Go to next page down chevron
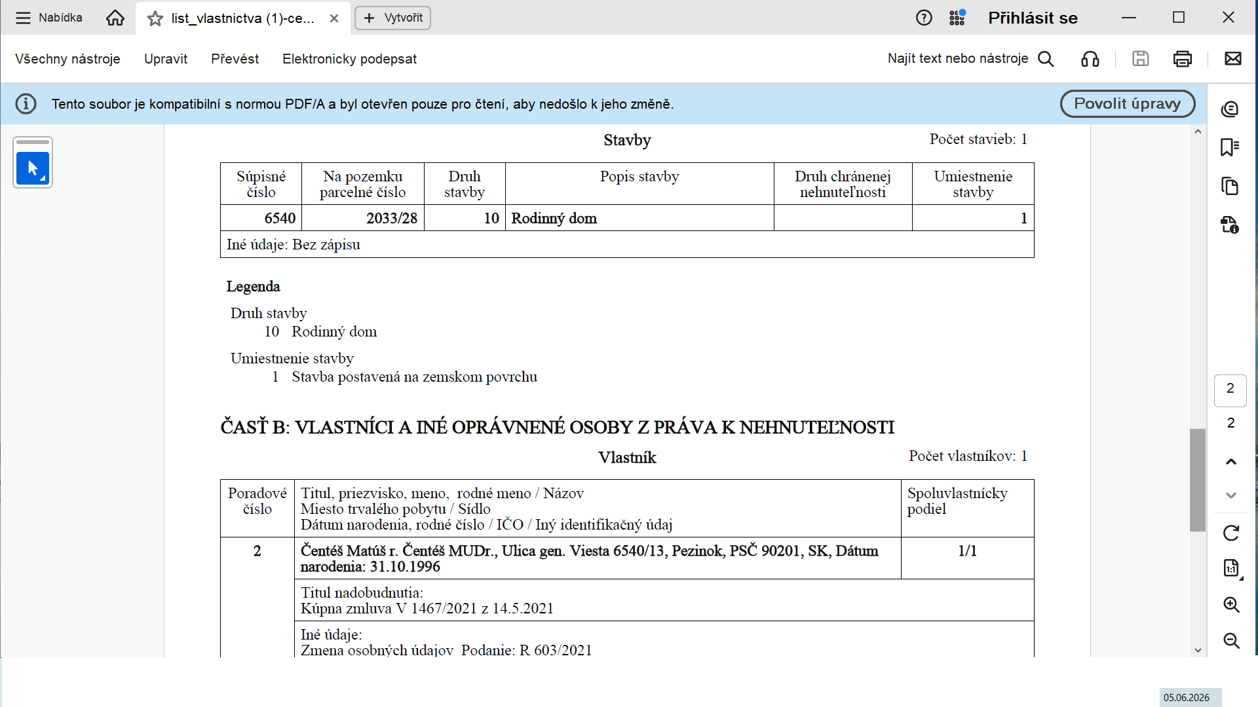The width and height of the screenshot is (1258, 707). click(x=1231, y=496)
